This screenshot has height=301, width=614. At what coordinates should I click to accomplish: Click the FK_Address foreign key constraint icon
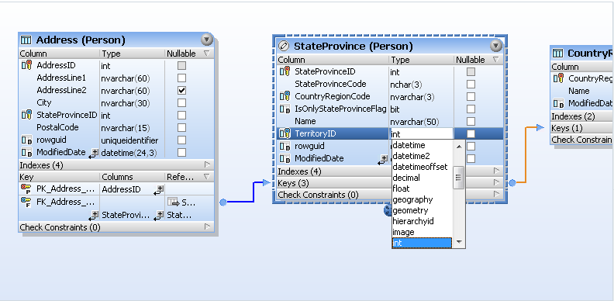point(26,202)
